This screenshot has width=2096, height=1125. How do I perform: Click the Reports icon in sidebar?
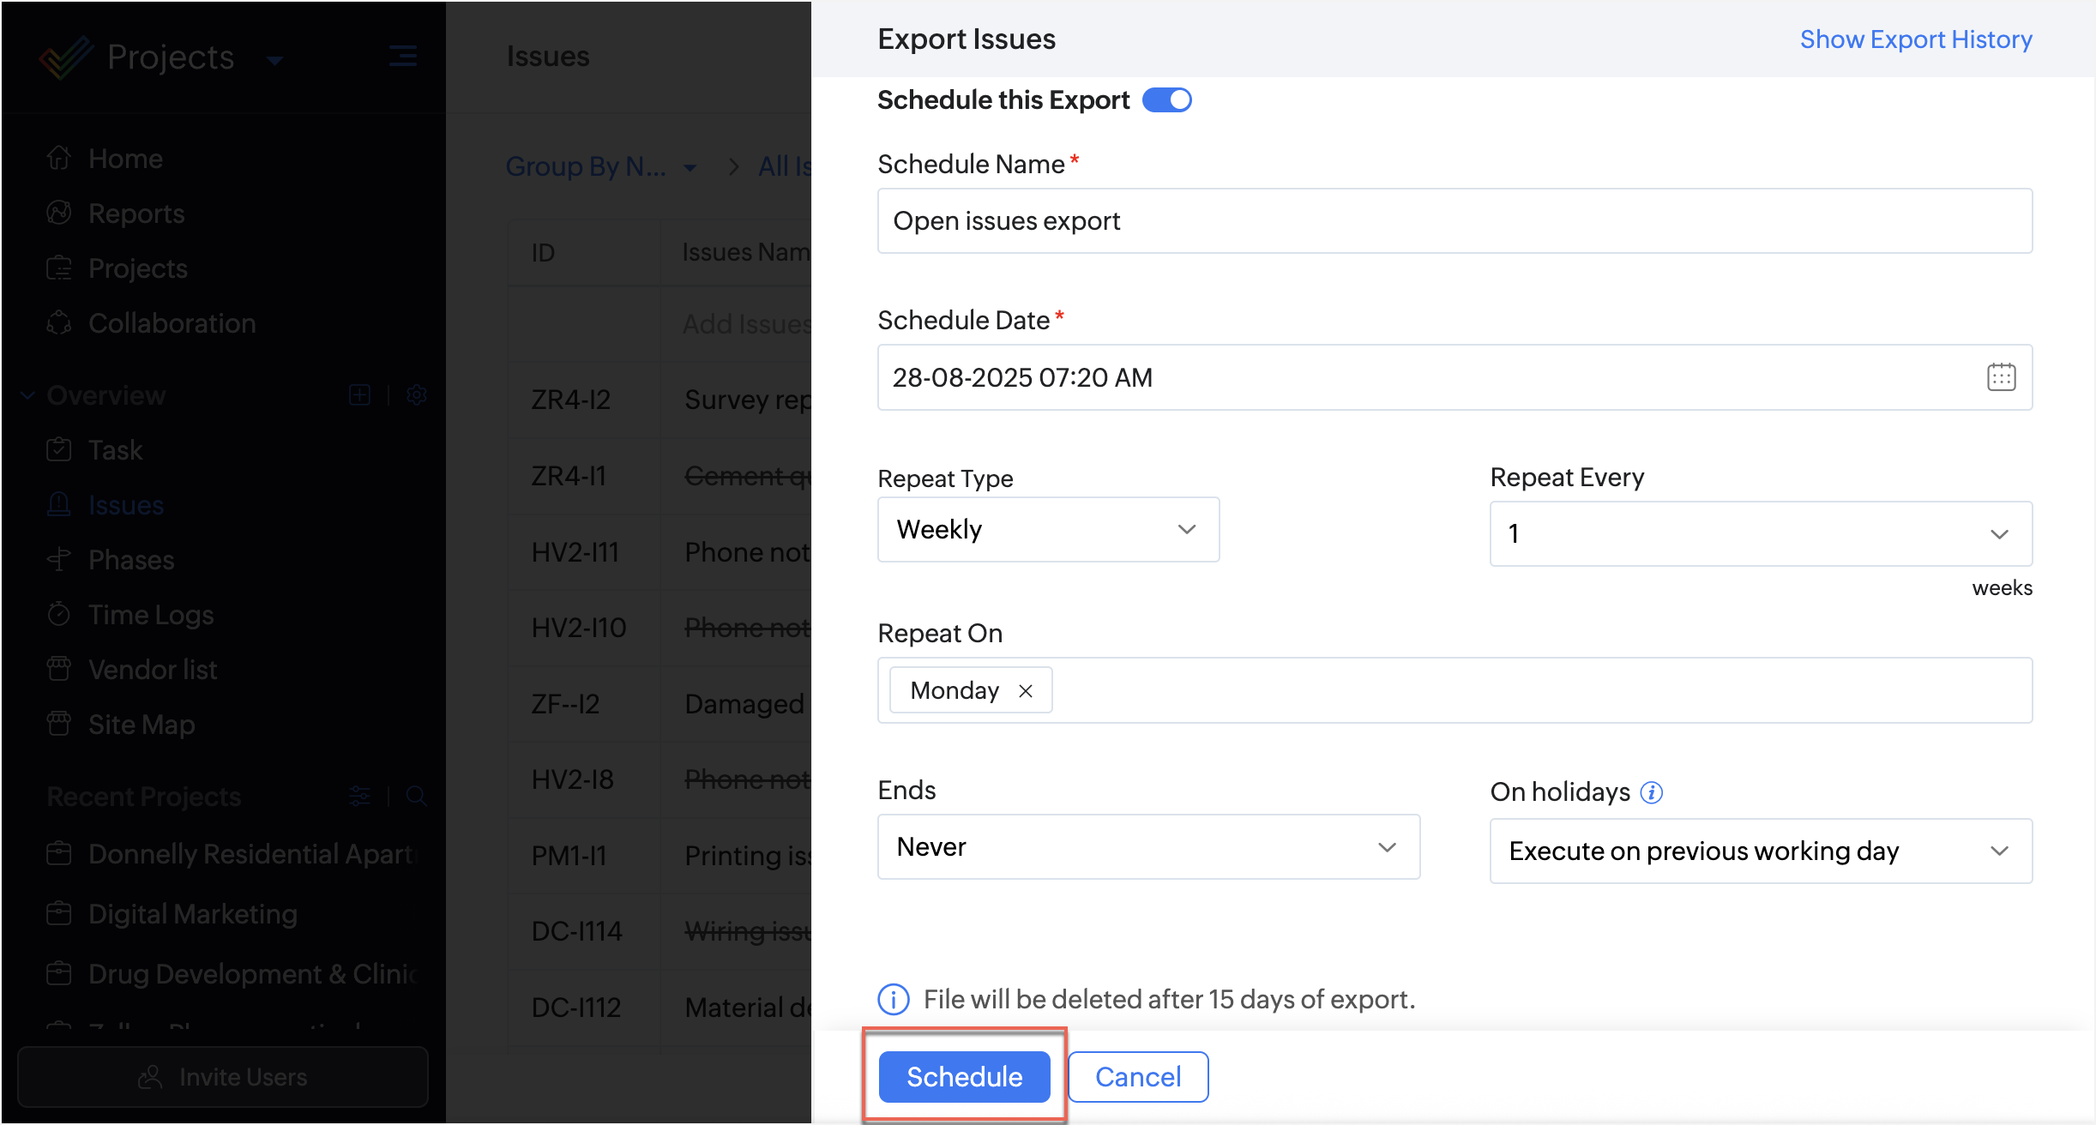[59, 214]
